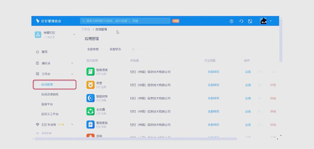The image size is (314, 149).
Task: Click the 智能财务 app name
Action: [102, 96]
